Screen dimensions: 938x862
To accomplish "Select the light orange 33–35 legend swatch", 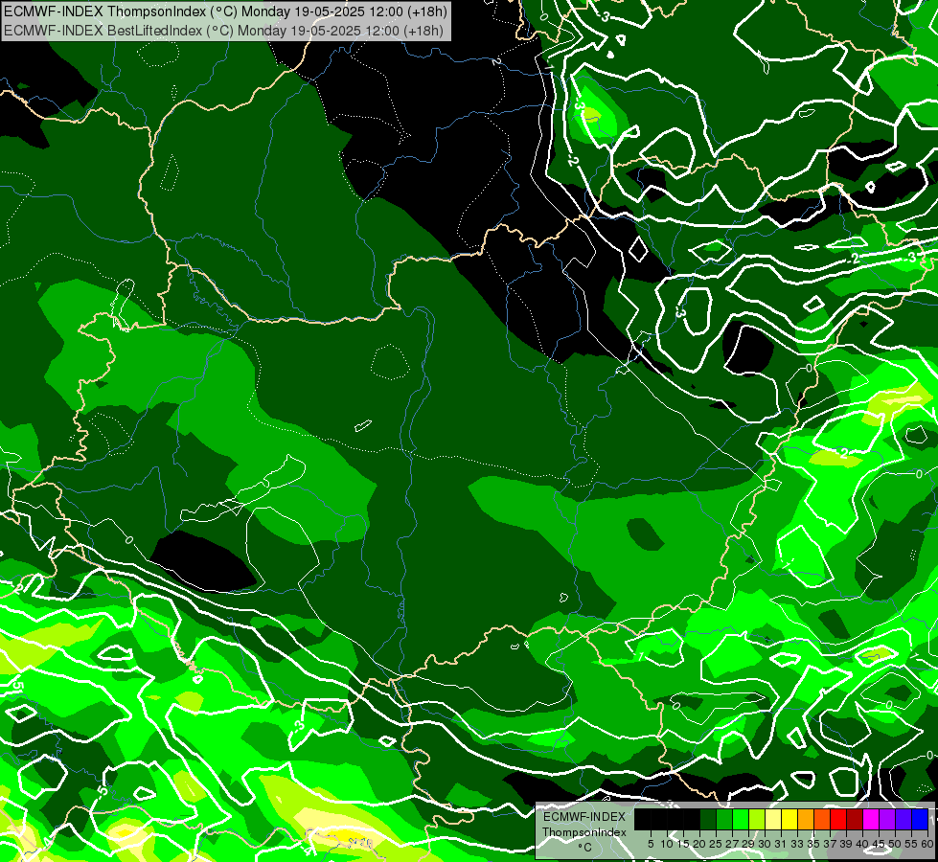I will pyautogui.click(x=806, y=820).
